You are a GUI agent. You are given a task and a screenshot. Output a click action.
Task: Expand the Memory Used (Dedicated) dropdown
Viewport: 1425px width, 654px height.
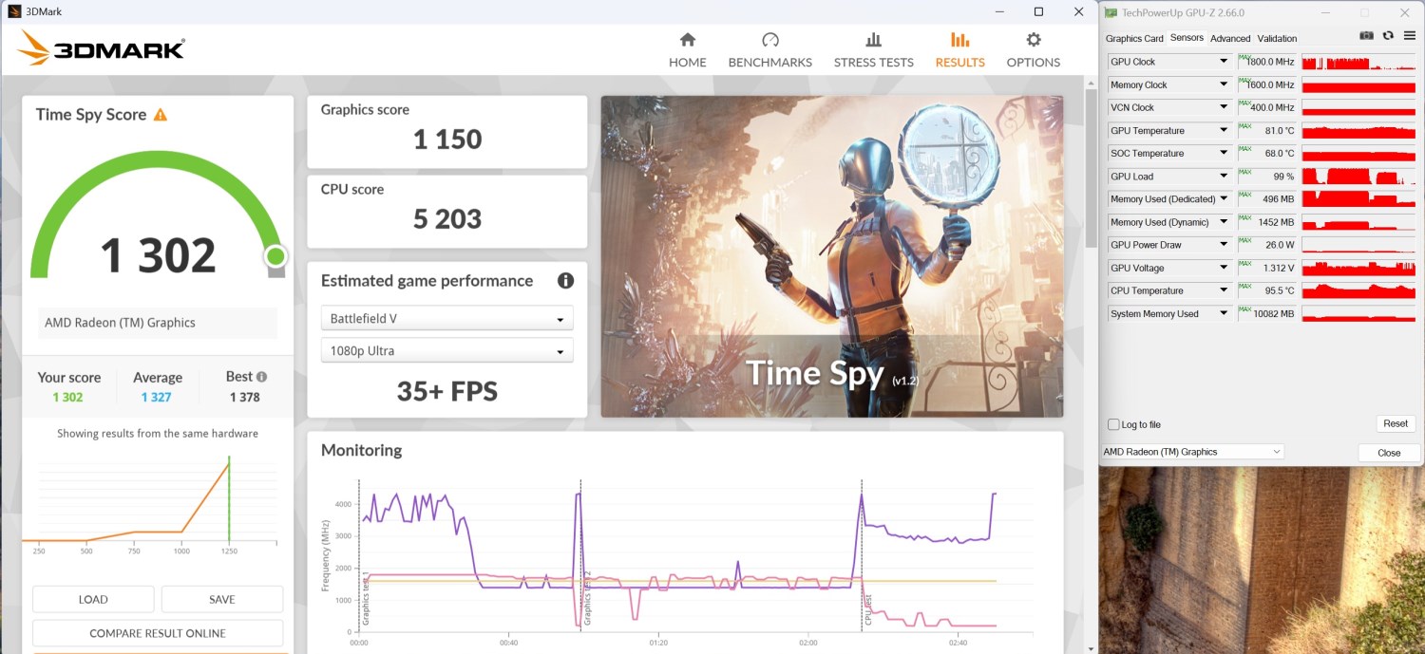click(1224, 198)
